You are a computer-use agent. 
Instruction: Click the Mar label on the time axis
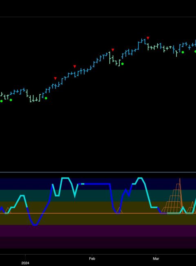pyautogui.click(x=156, y=259)
